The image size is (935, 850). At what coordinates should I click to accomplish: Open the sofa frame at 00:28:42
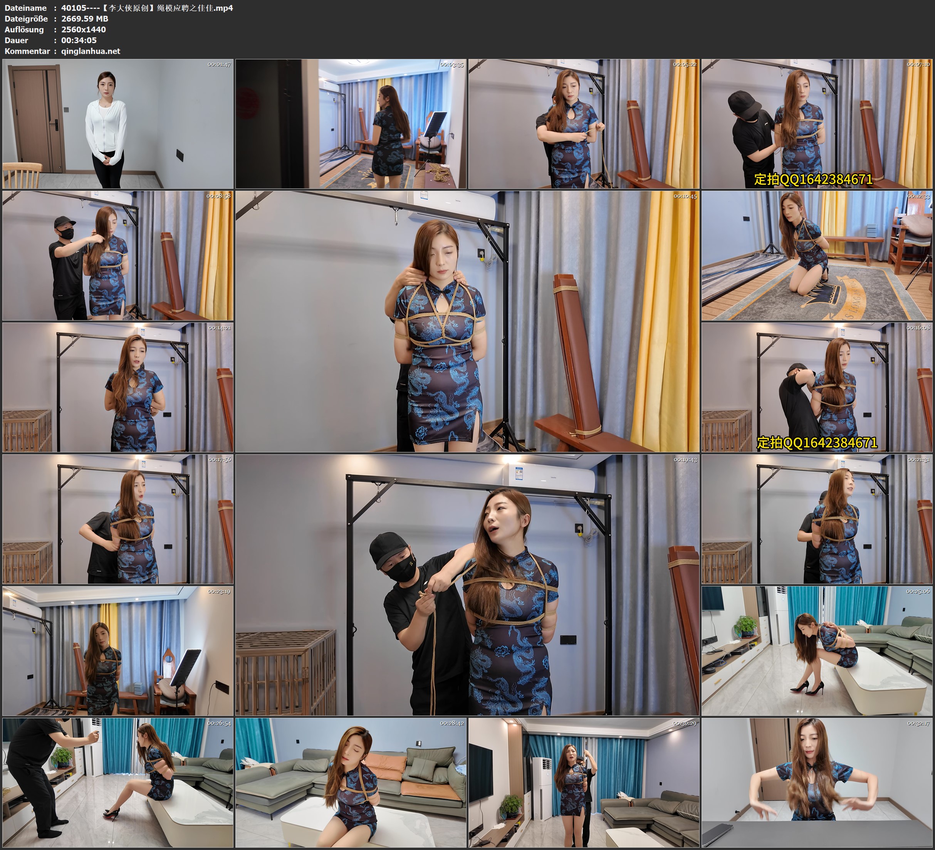tap(351, 783)
